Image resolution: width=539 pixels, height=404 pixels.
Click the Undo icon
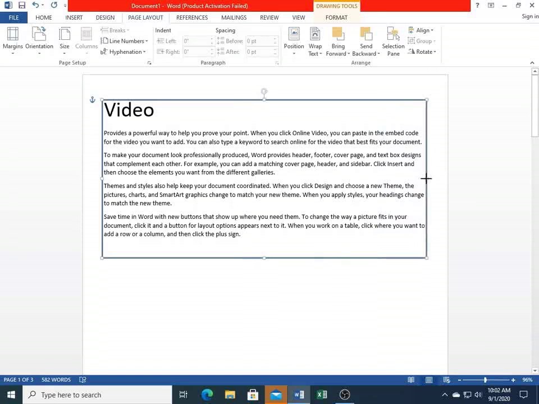[35, 5]
